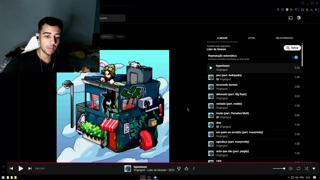Select queue song pior (part. twikipedia)
This screenshot has width=320, height=180.
click(x=254, y=77)
